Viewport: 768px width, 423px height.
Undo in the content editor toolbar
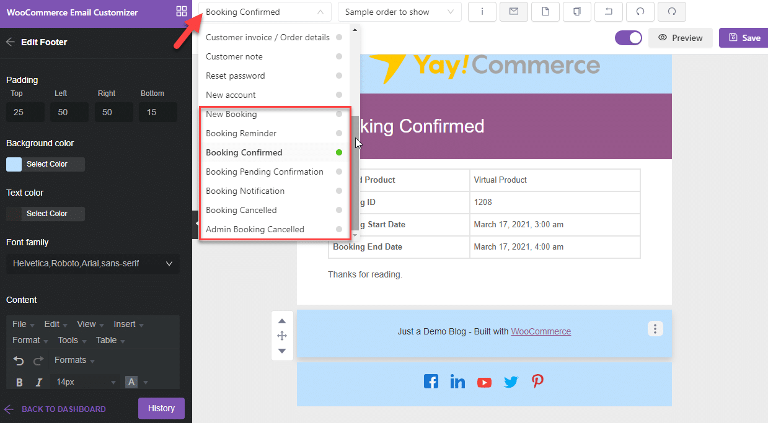point(19,360)
